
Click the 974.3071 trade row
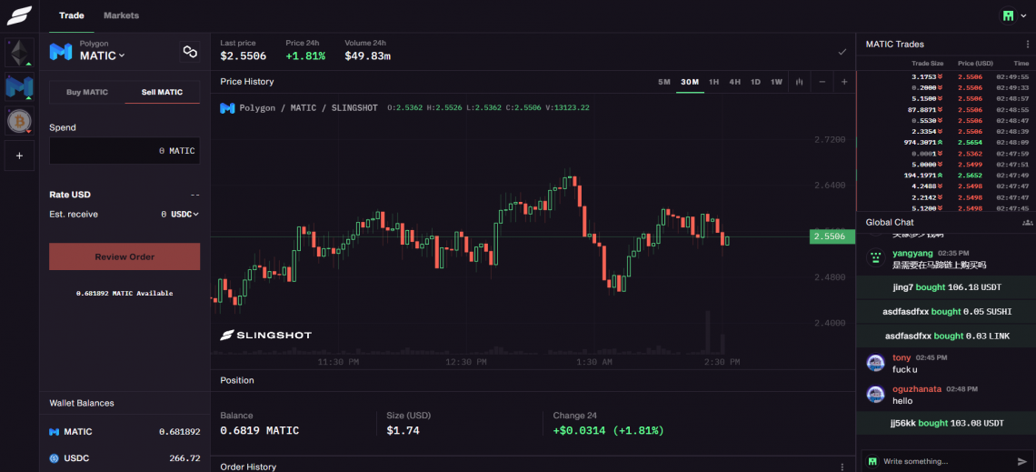(945, 142)
